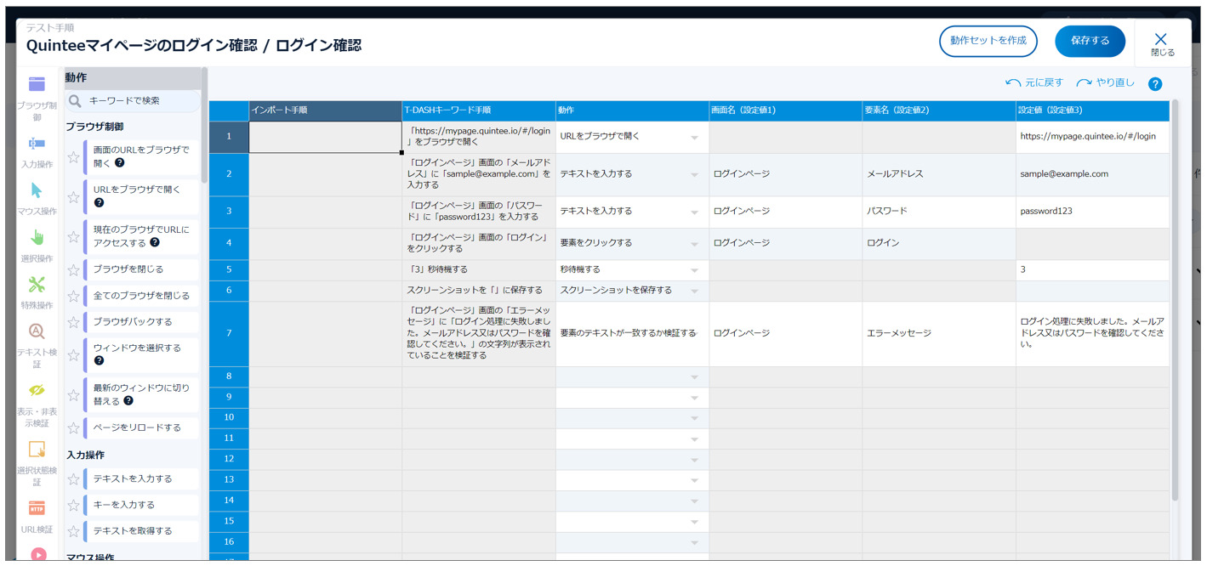Click the 保存する button
The height and width of the screenshot is (566, 1207).
tap(1089, 41)
